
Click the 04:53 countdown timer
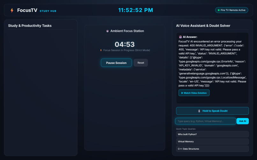coord(125,44)
